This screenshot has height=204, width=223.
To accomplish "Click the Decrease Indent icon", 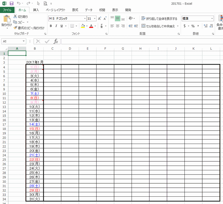I will (x=131, y=26).
